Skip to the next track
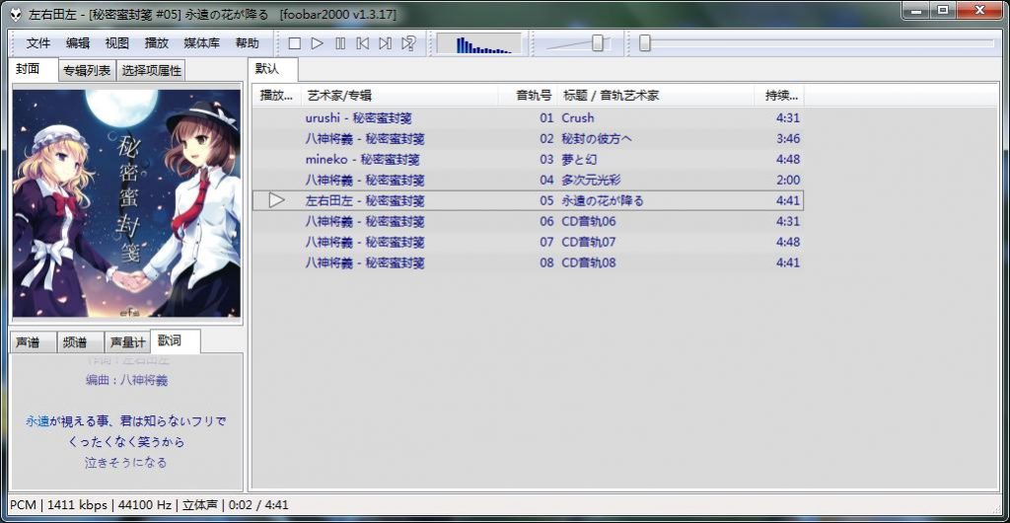This screenshot has height=523, width=1010. click(386, 43)
